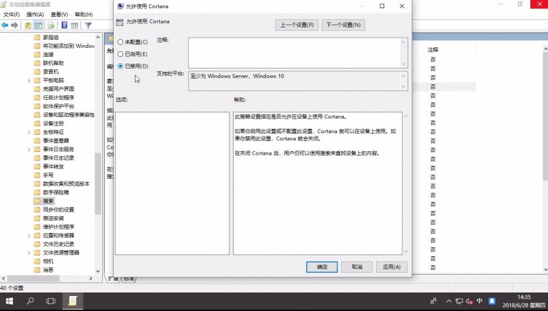Click the policy icon next to 允许使用 Cortana heading

[120, 22]
